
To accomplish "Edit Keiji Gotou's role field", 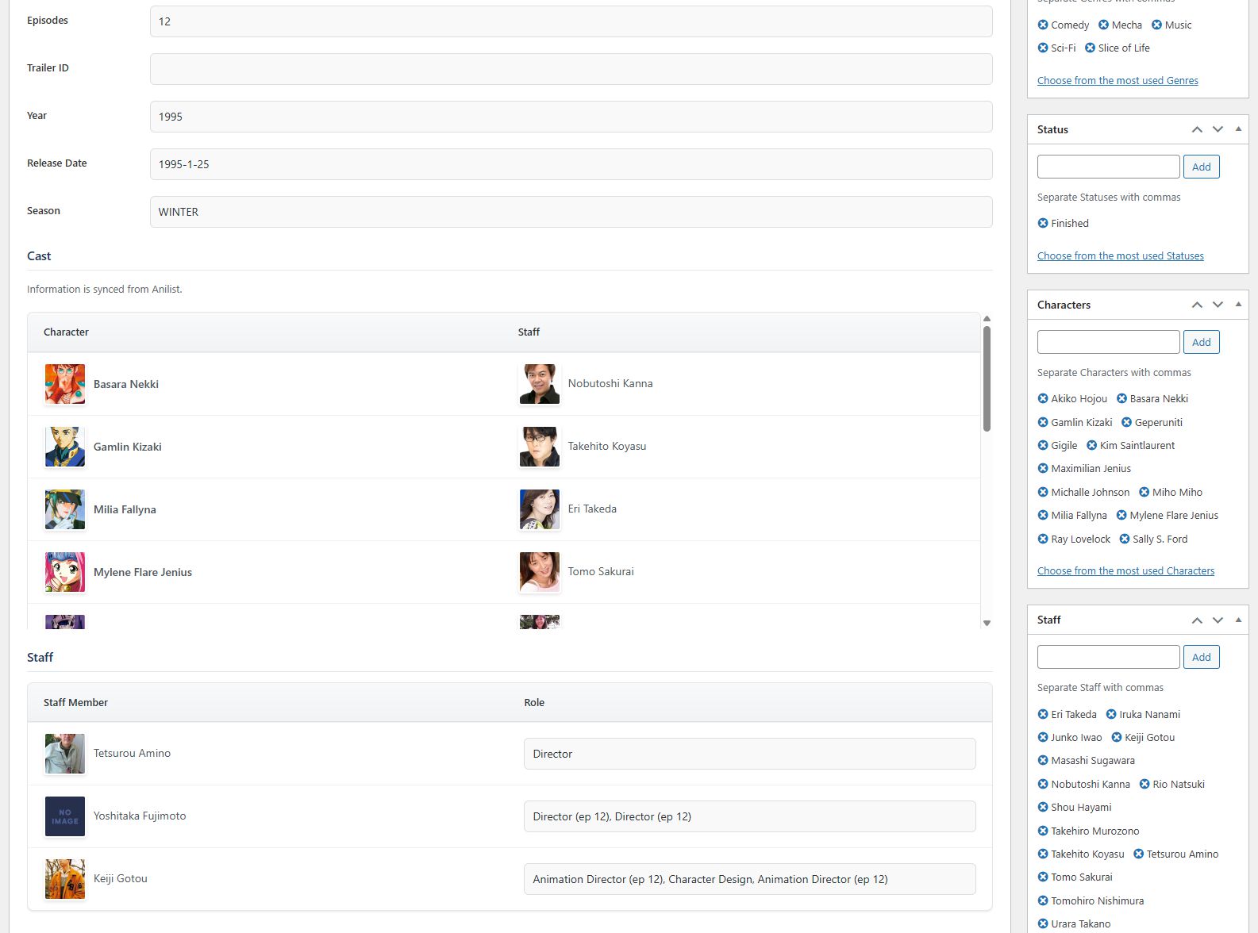I will [x=749, y=879].
